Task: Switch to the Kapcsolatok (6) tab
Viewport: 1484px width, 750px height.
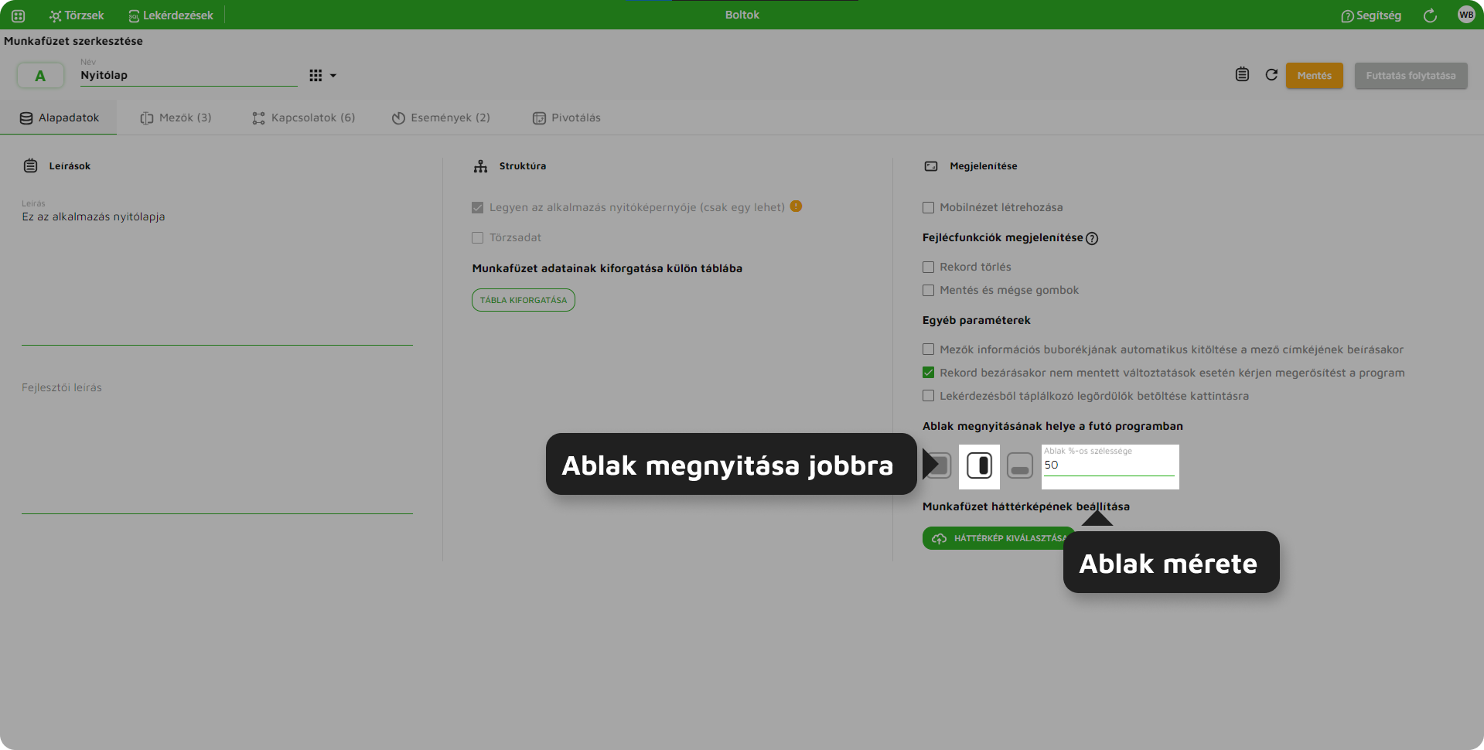Action: 303,118
